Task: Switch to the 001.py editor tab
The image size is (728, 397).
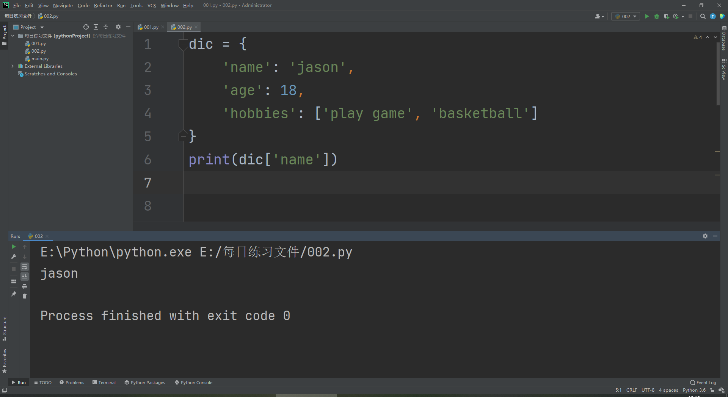Action: 148,27
